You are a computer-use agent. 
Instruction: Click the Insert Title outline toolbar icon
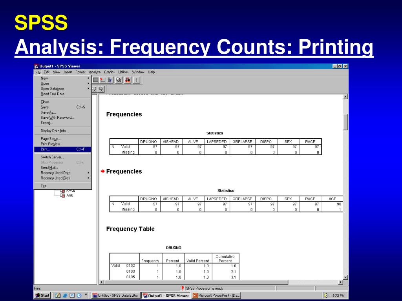pos(94,89)
